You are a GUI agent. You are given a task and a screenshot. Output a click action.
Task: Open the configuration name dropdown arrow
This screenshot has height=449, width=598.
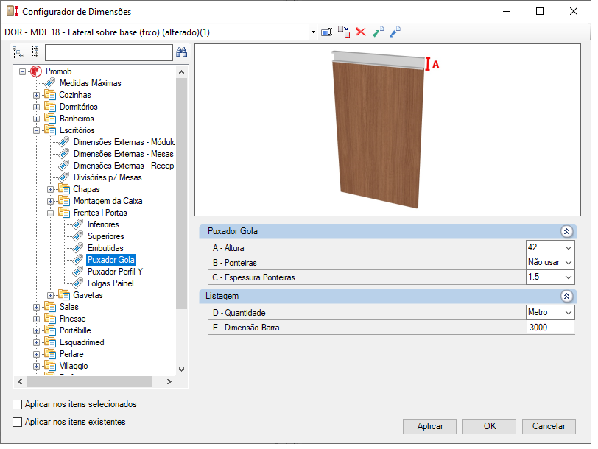pyautogui.click(x=313, y=32)
